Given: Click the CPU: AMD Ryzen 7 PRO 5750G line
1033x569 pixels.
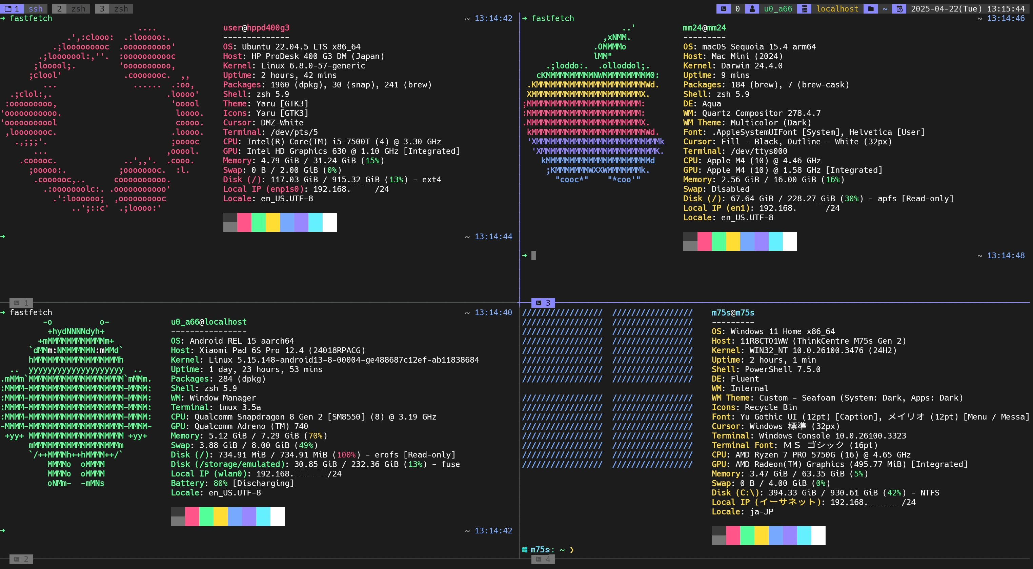Looking at the screenshot, I should point(811,455).
